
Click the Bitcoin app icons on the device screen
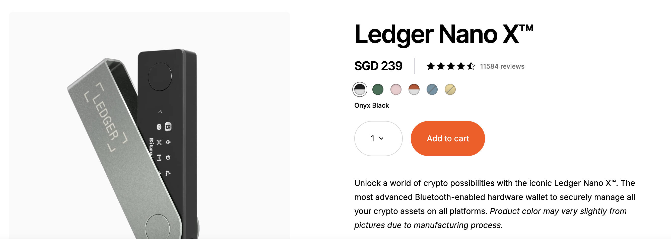coord(164,142)
